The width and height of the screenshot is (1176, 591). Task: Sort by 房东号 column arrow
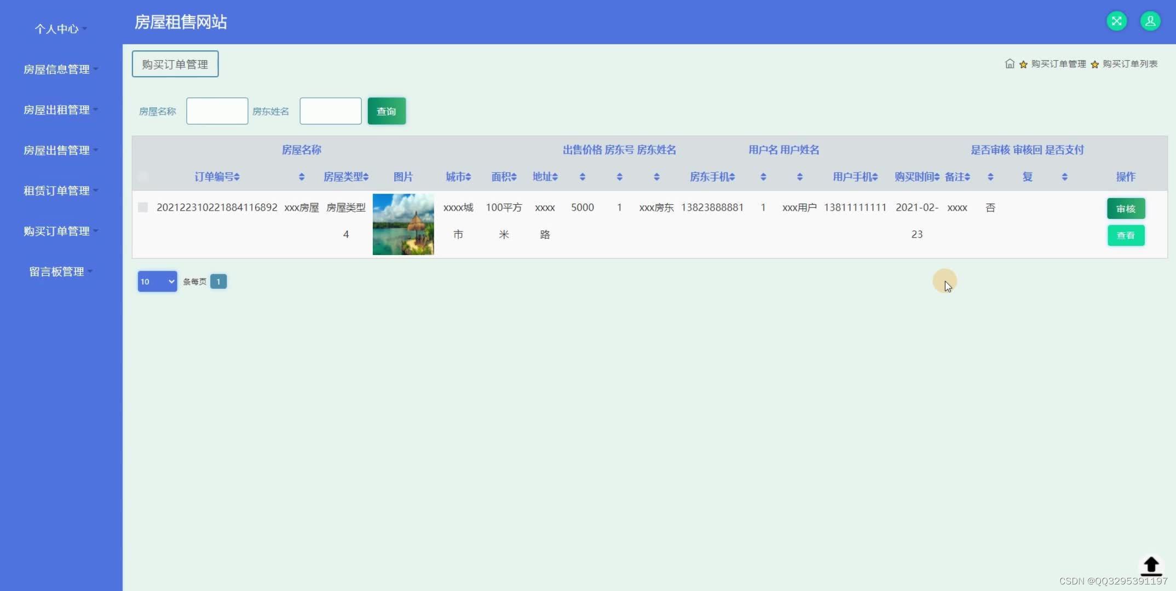(x=619, y=177)
